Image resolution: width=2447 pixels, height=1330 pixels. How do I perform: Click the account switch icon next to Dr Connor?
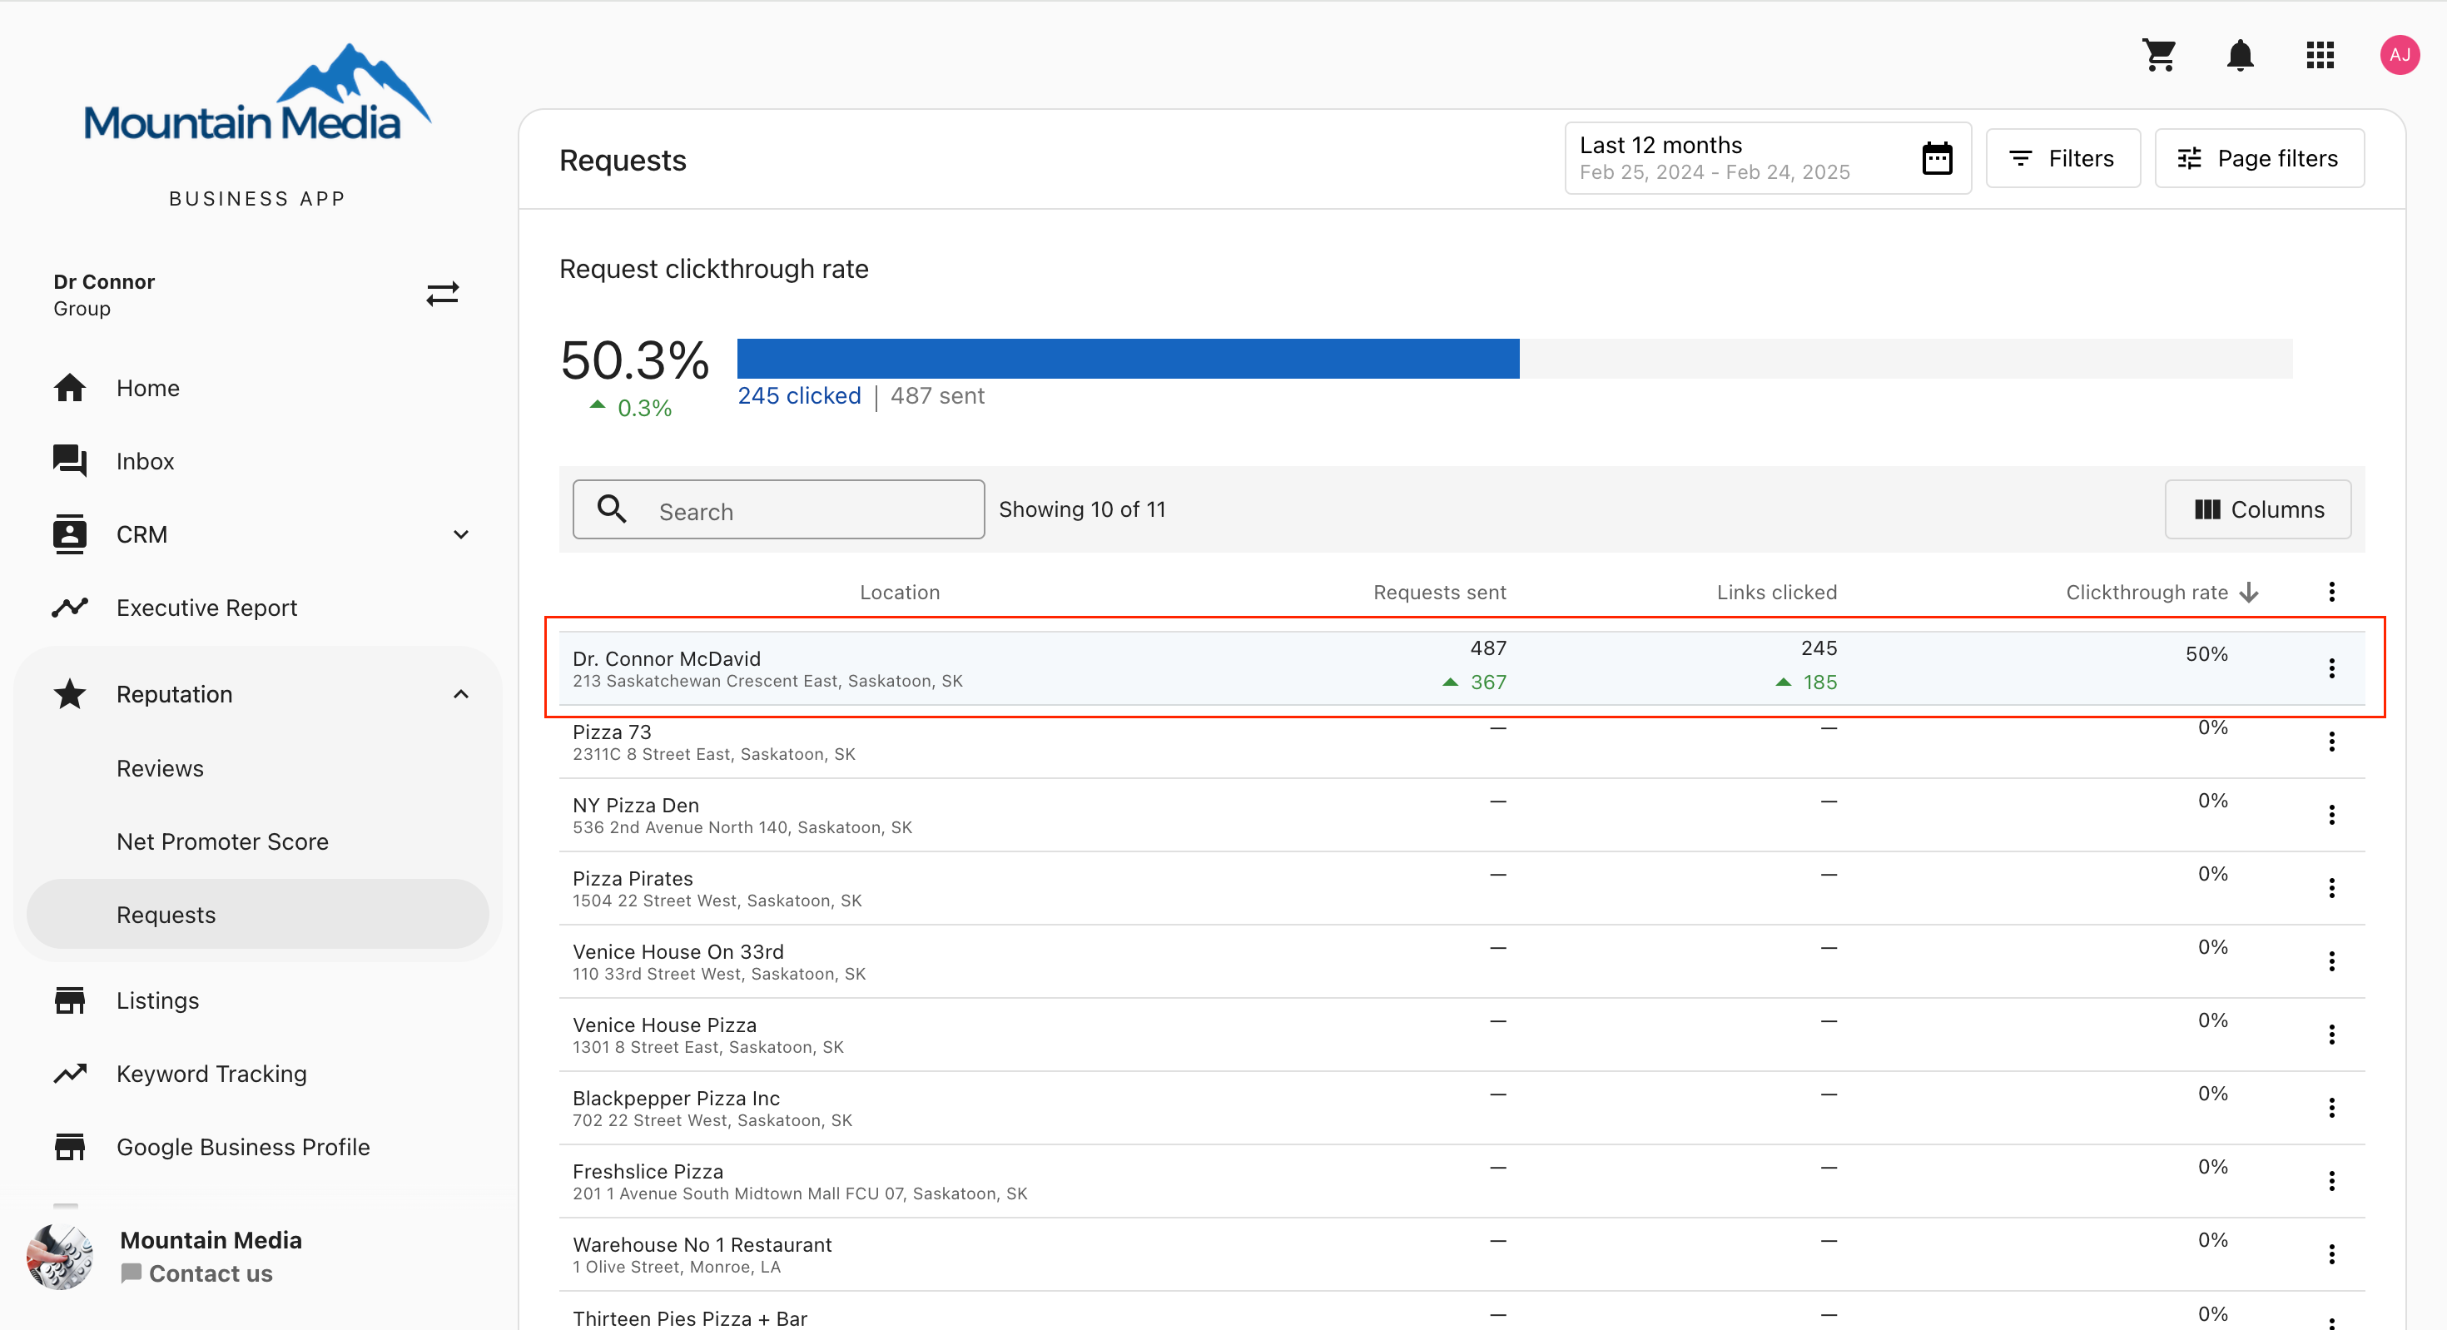(443, 293)
